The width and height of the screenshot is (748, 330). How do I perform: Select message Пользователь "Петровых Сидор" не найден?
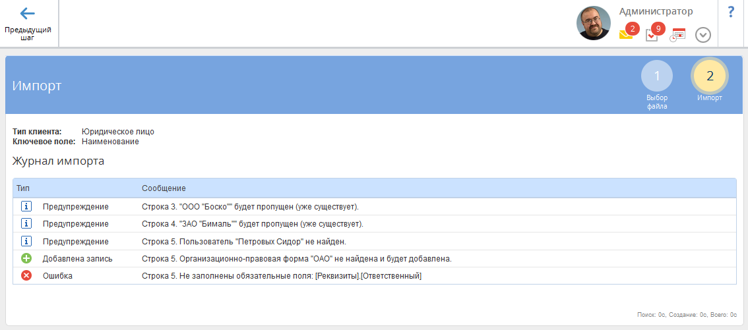(244, 242)
